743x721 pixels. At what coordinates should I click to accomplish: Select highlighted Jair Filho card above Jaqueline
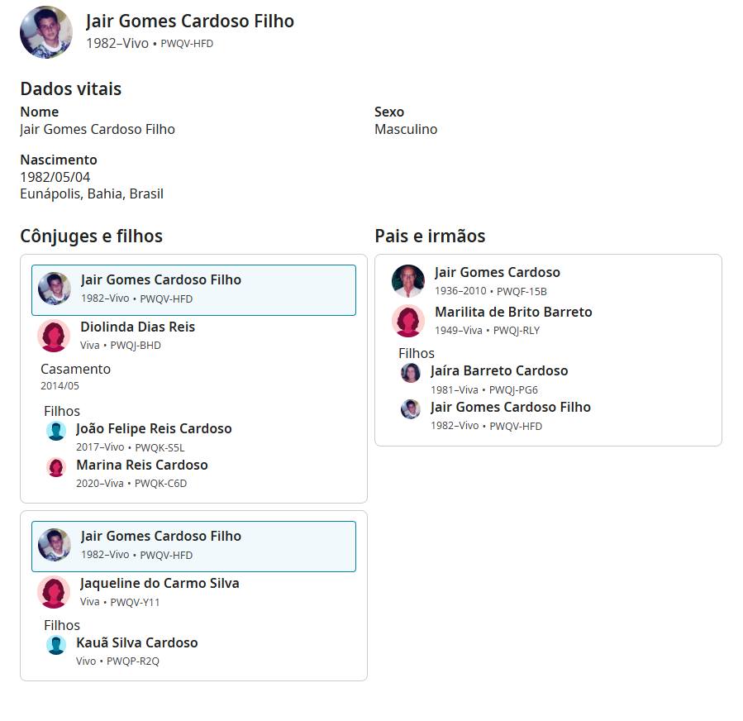point(193,546)
